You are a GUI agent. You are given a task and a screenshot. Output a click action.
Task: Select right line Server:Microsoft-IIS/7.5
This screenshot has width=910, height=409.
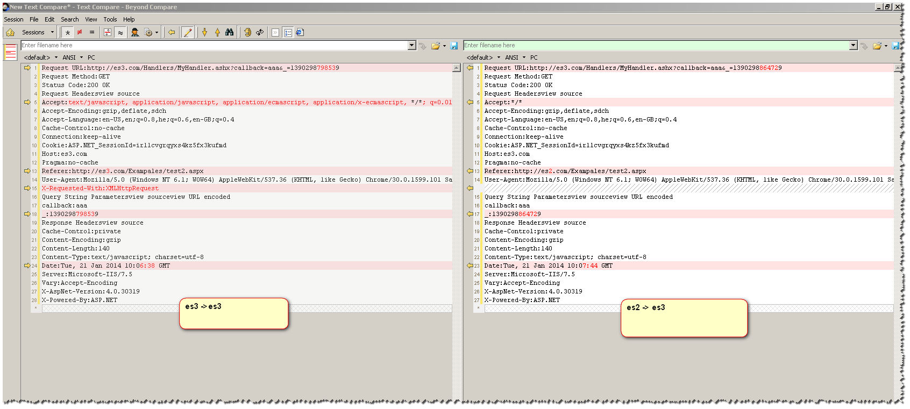click(530, 274)
